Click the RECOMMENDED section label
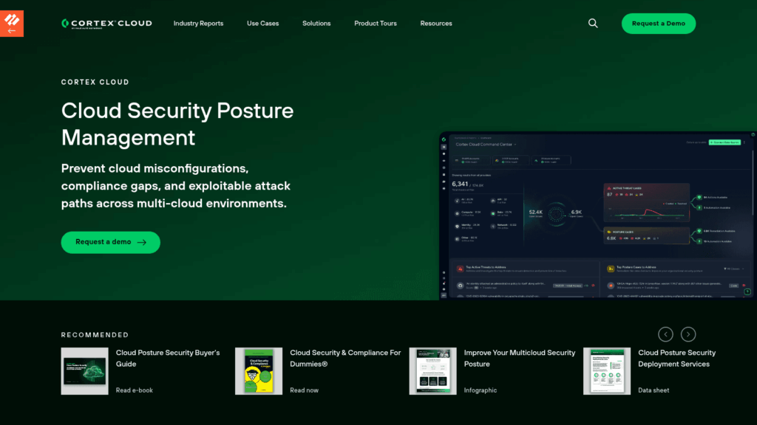 coord(95,335)
